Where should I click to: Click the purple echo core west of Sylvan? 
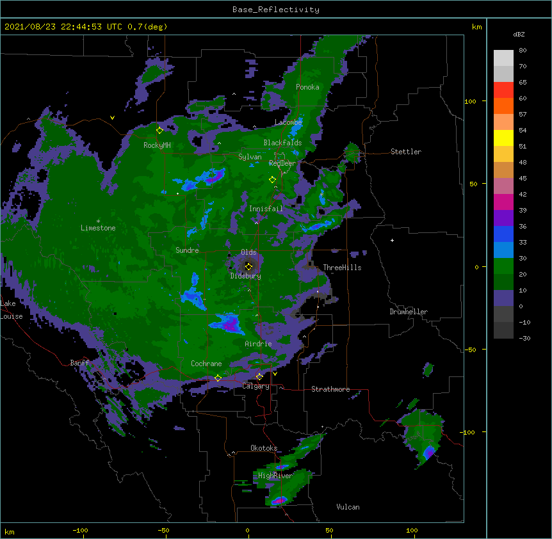(x=215, y=177)
